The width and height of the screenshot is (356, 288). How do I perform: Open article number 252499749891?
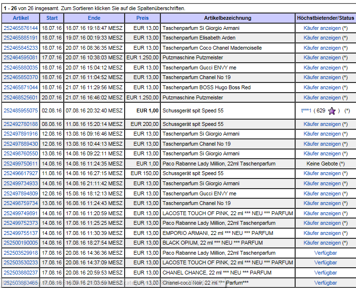21,213
